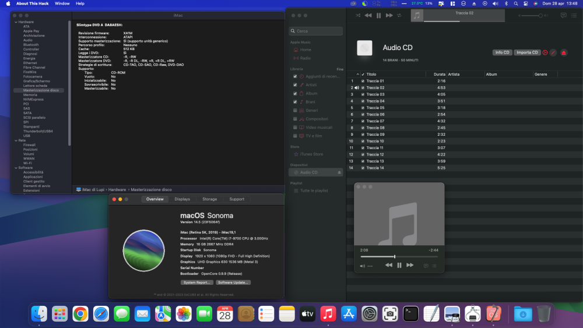Open Support tab in About This Hack
583x328 pixels.
tap(237, 199)
